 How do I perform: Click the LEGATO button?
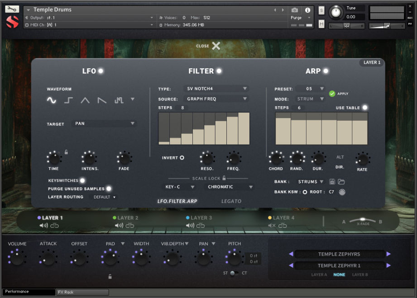pyautogui.click(x=231, y=201)
